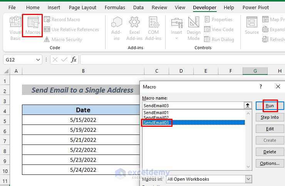Click the Select All corner triangle
Screen dimensions: 285x186
point(6,71)
